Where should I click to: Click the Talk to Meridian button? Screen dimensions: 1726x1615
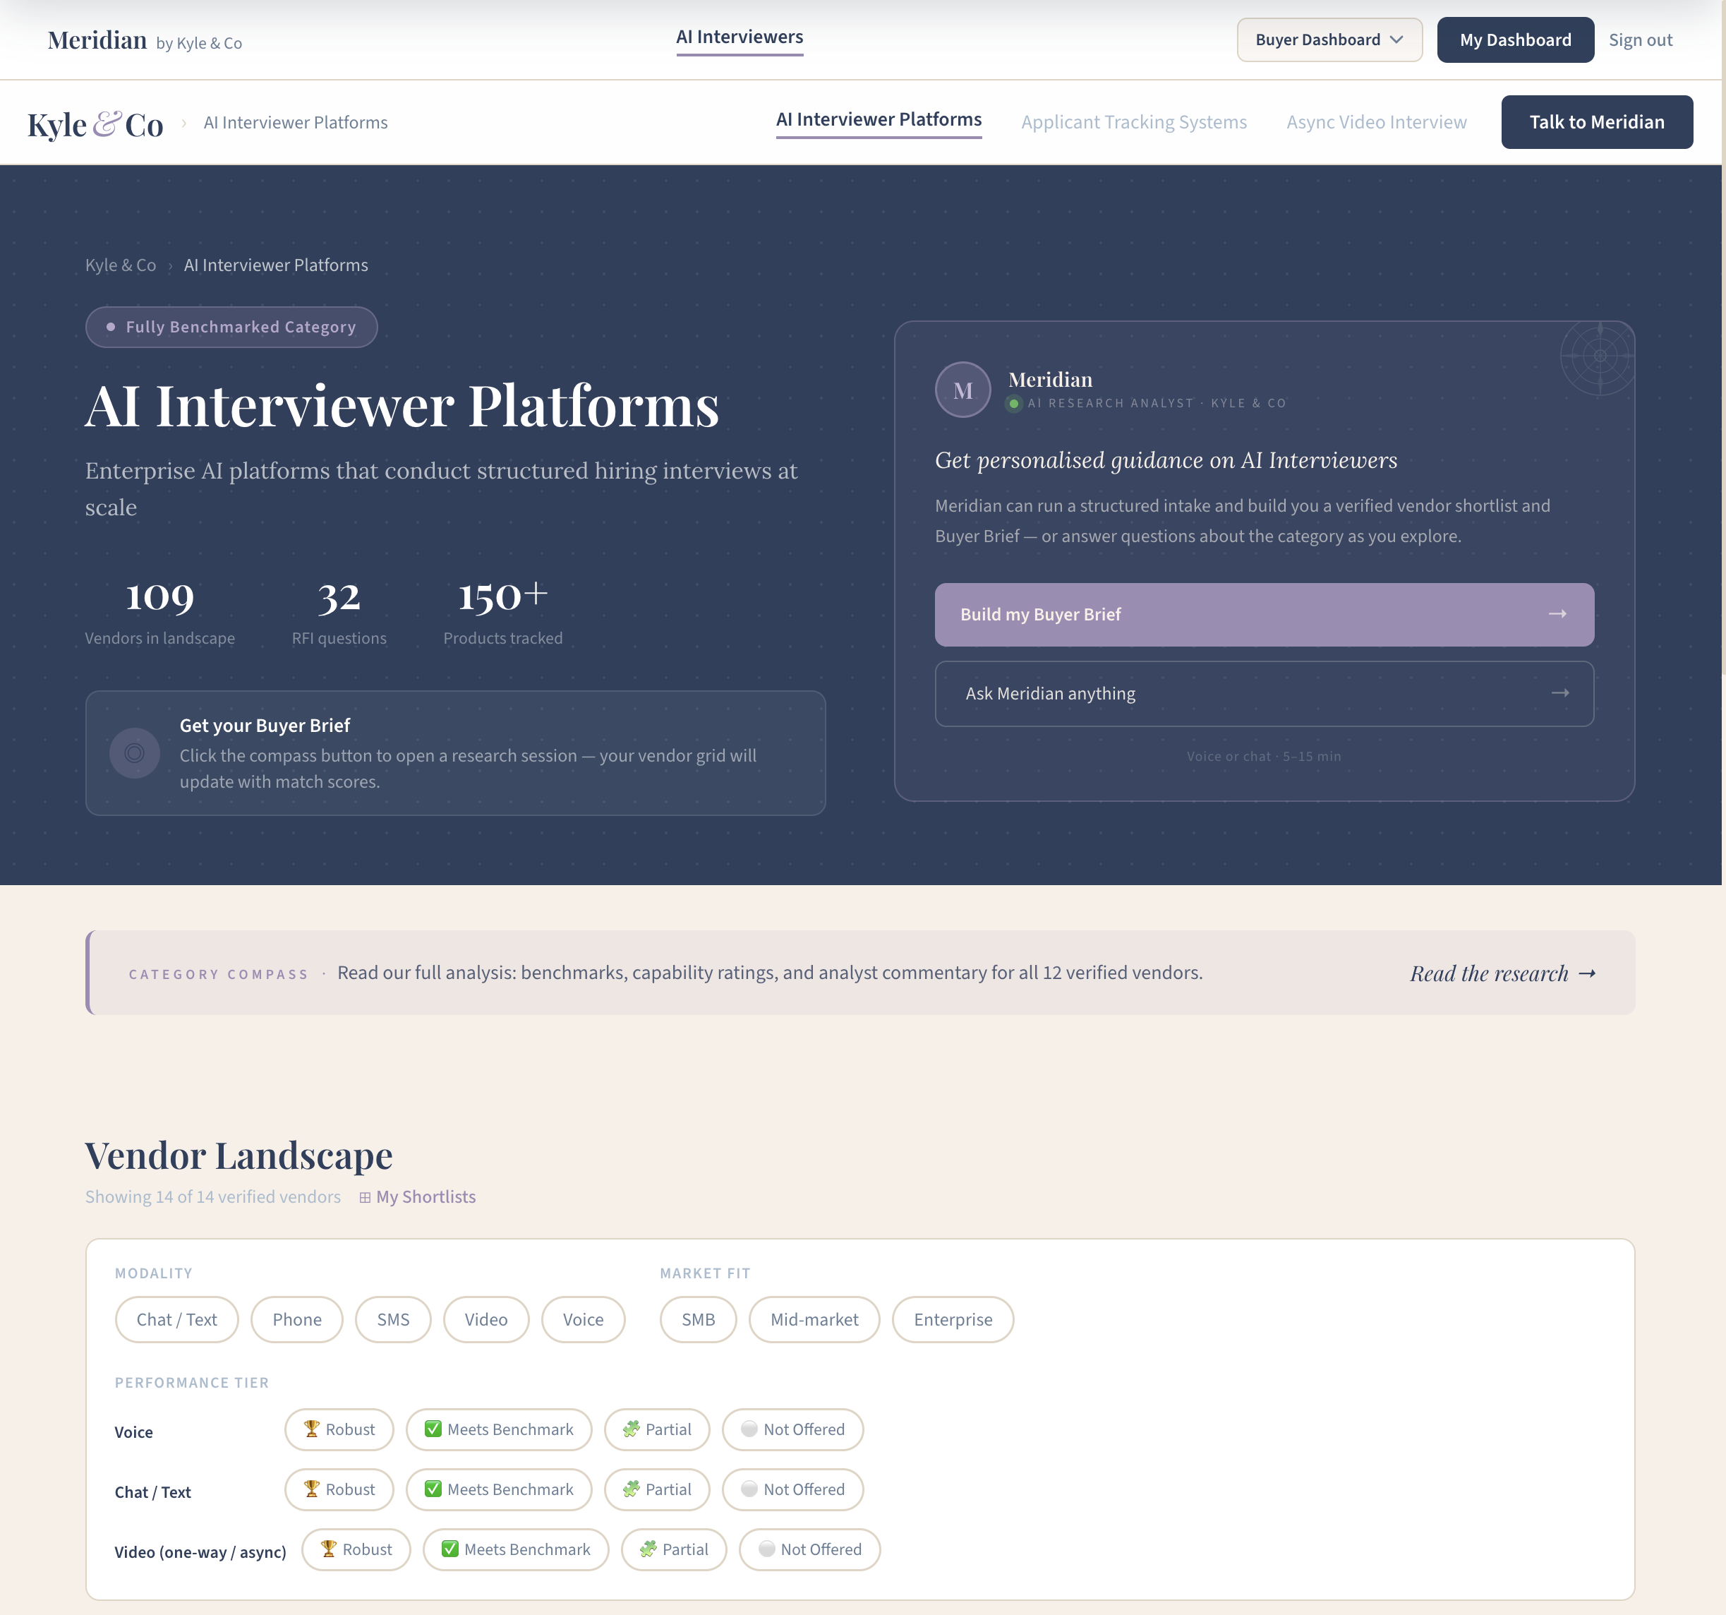(1597, 121)
